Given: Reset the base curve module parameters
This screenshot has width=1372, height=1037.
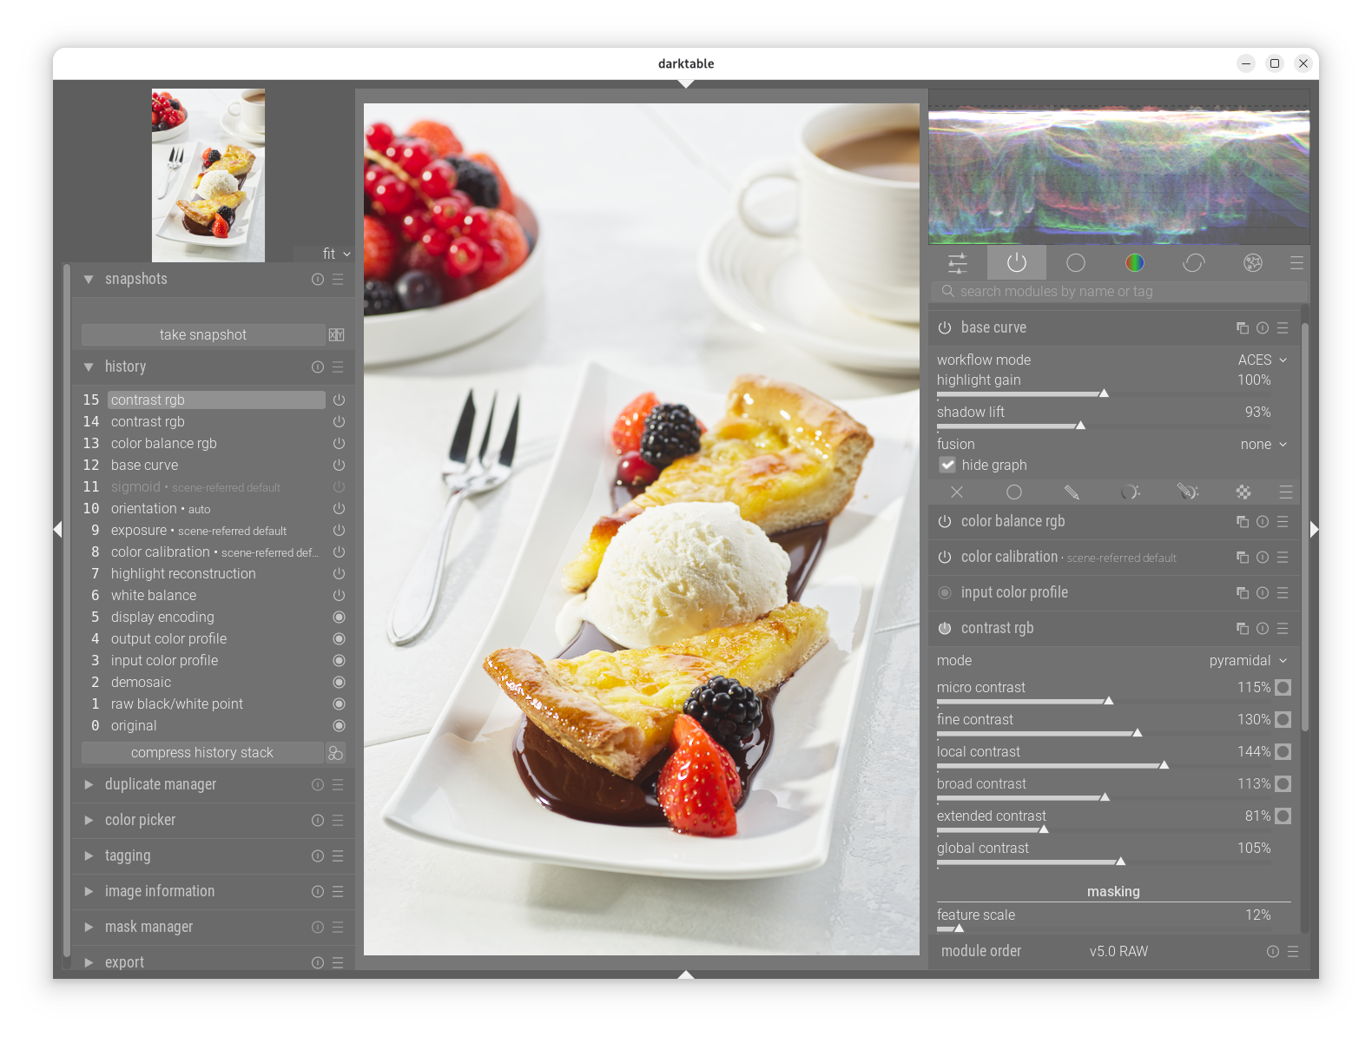Looking at the screenshot, I should [1263, 327].
